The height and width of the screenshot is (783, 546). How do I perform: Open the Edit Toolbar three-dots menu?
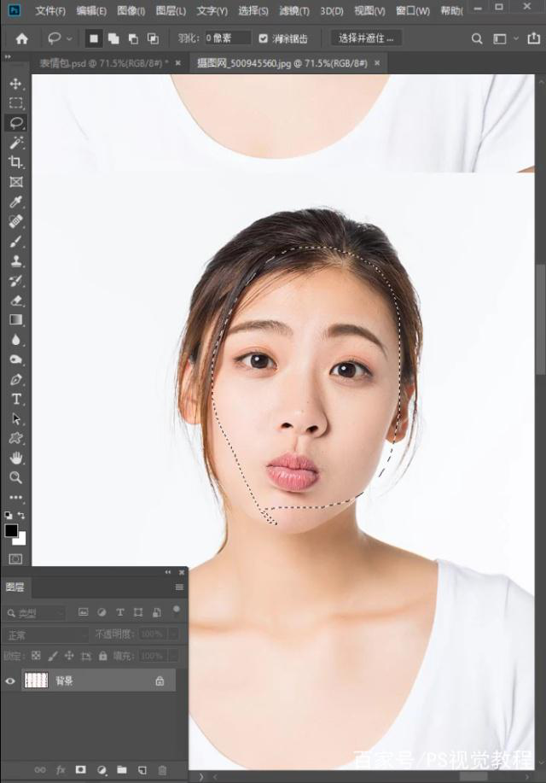click(15, 497)
